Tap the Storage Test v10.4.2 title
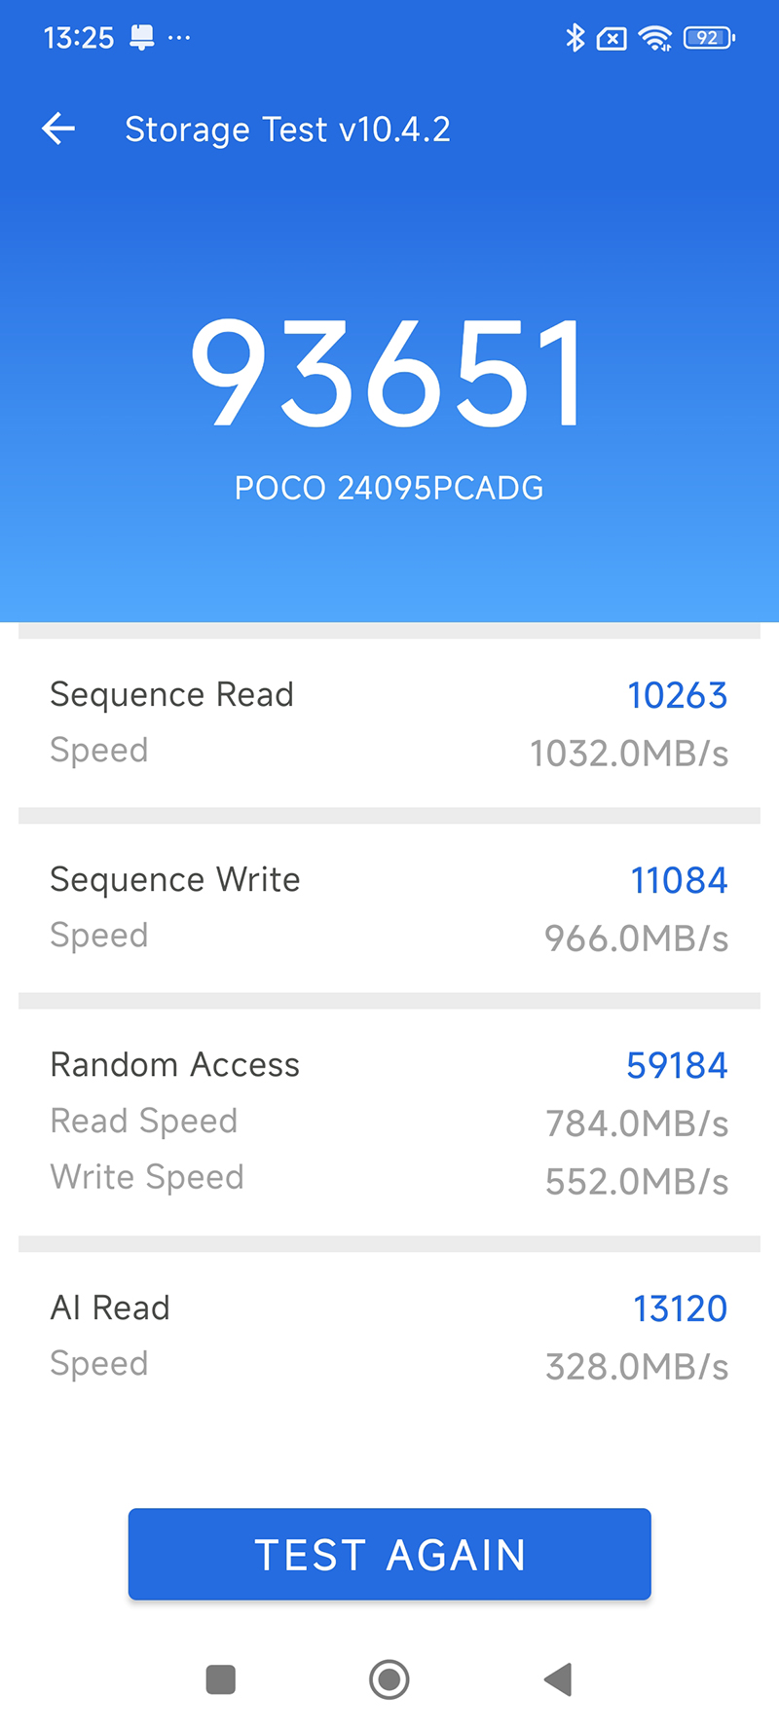This screenshot has height=1731, width=779. click(x=287, y=129)
